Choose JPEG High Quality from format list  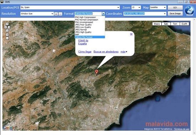coord(89,32)
